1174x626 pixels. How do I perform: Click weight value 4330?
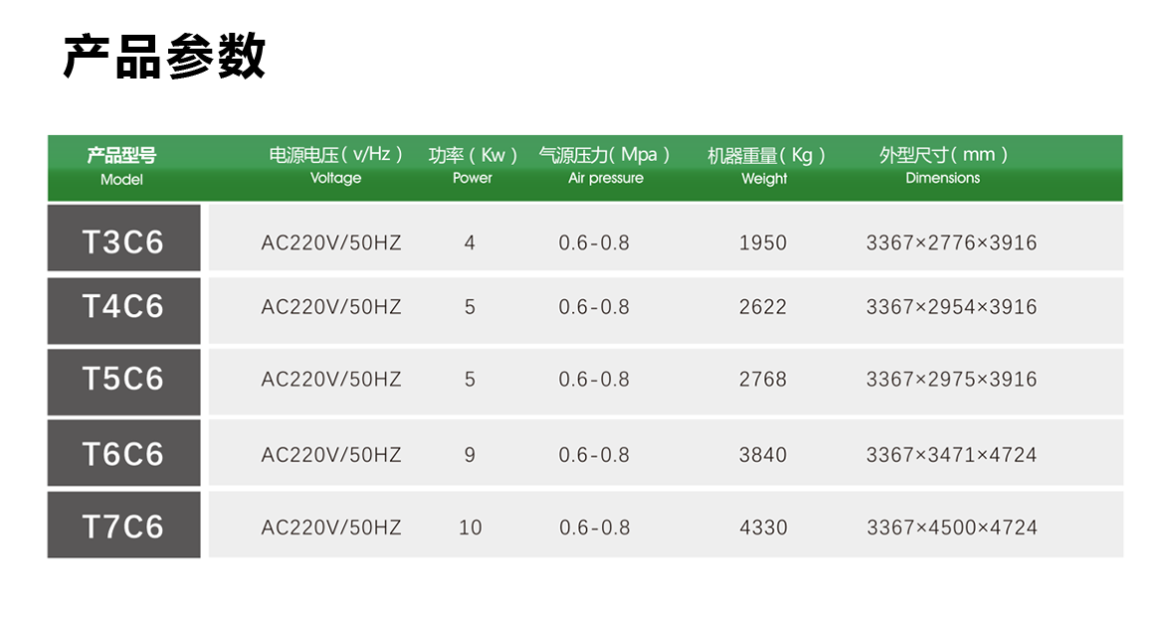point(764,528)
